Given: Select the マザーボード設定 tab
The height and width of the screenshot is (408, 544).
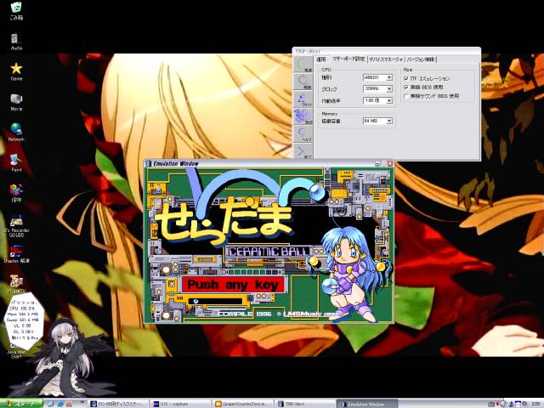Looking at the screenshot, I should coord(348,59).
